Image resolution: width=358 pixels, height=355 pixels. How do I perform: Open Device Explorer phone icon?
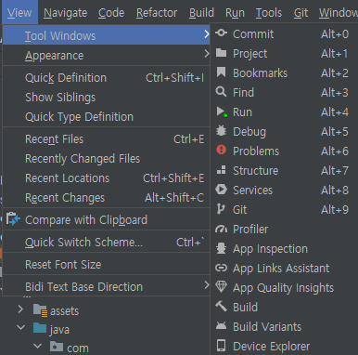(x=221, y=346)
